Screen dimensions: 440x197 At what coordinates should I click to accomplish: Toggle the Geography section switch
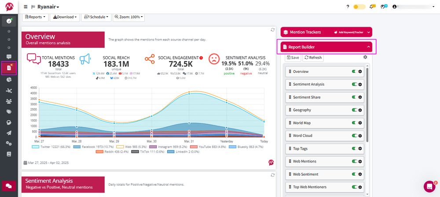coord(355,110)
